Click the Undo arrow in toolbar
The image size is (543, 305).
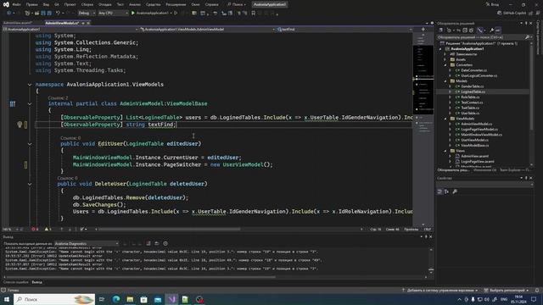coord(58,14)
